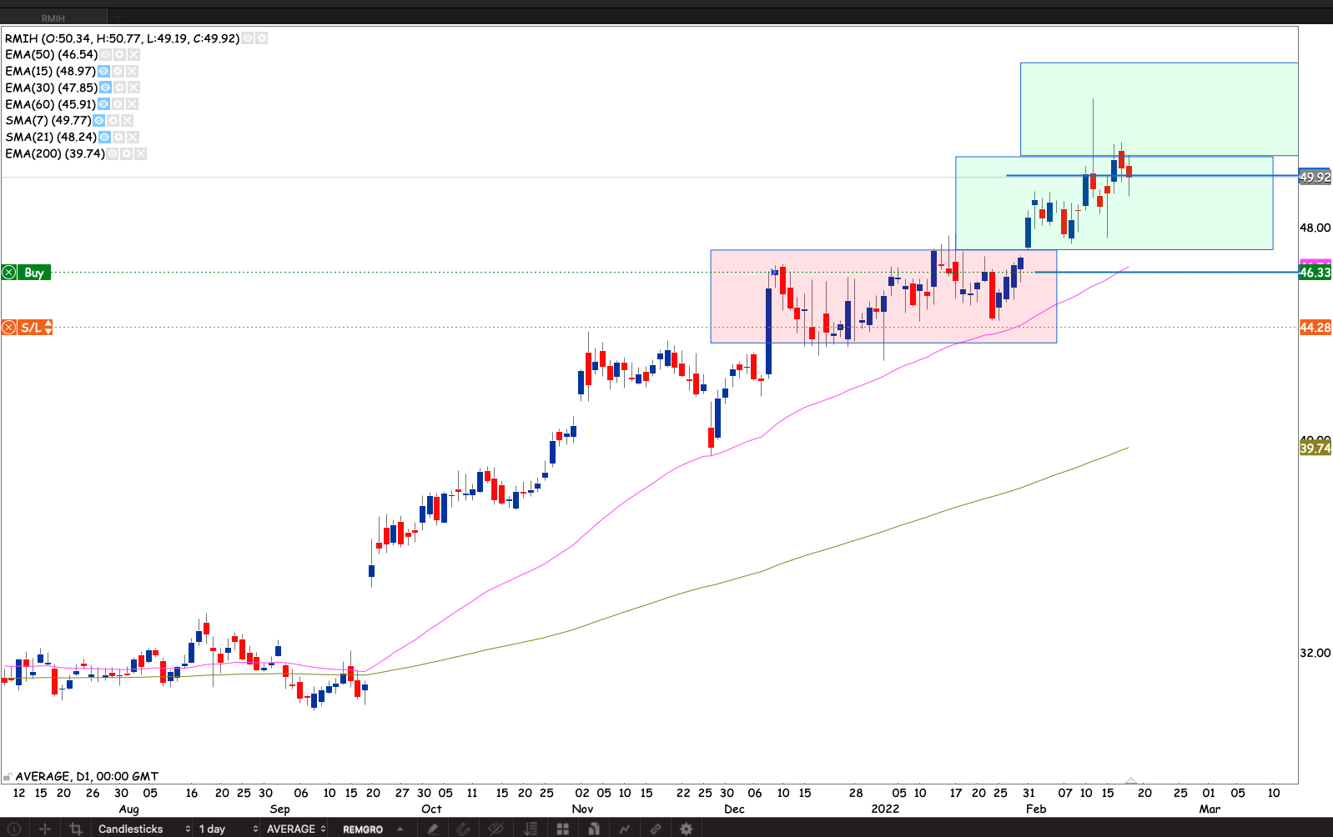Select the crosshair cursor tool
This screenshot has height=837, width=1333.
click(45, 829)
